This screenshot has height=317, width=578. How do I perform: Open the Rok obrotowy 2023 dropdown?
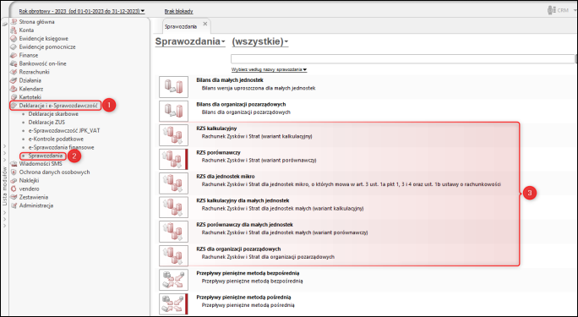(82, 12)
